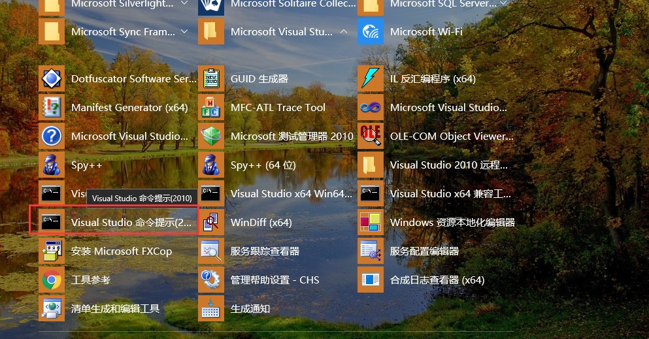649x339 pixels.
Task: Launch the Spy++ app label
Action: (86, 165)
